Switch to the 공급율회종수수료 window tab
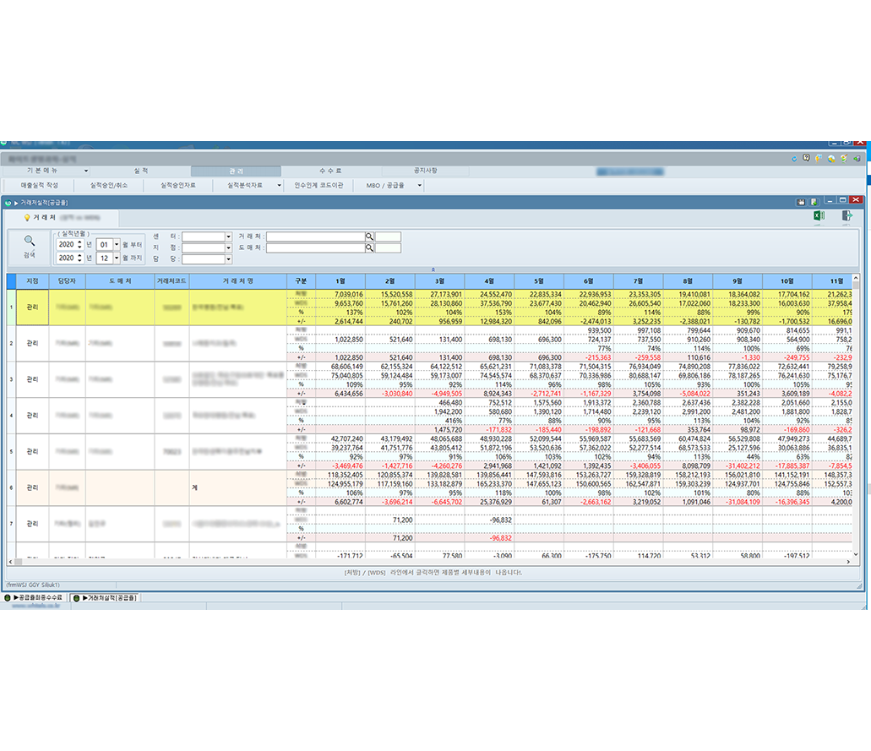Image resolution: width=871 pixels, height=751 pixels. click(39, 598)
